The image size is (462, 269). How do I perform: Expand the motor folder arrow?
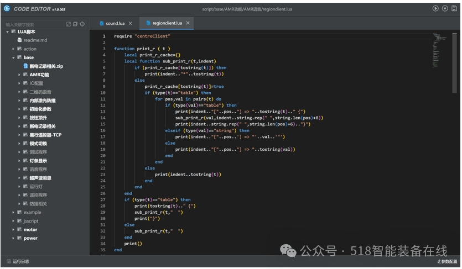tap(13, 230)
